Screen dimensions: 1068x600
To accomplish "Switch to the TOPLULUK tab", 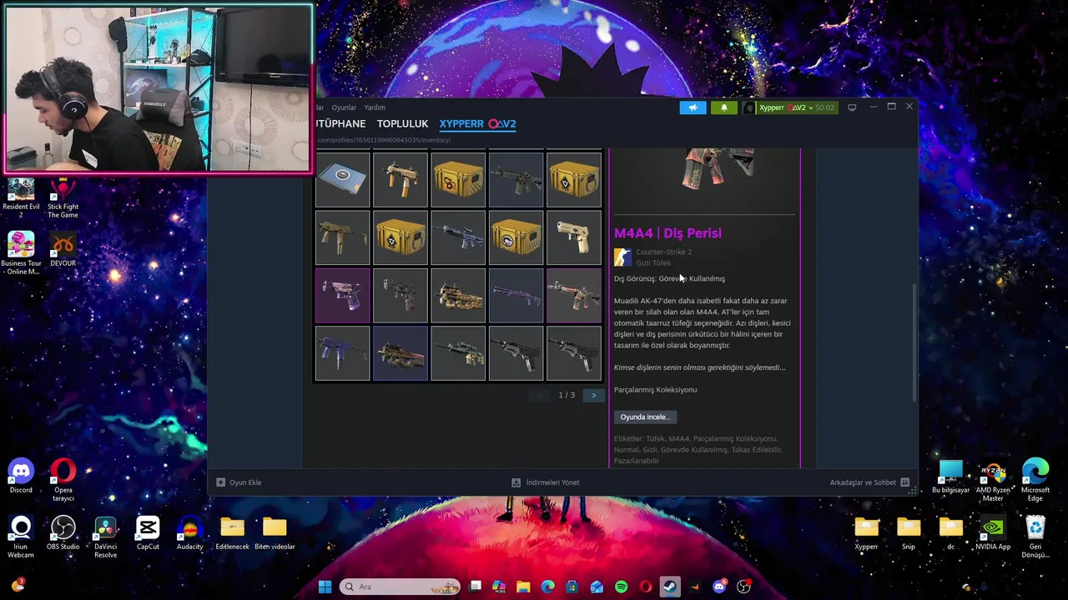I will pos(402,123).
